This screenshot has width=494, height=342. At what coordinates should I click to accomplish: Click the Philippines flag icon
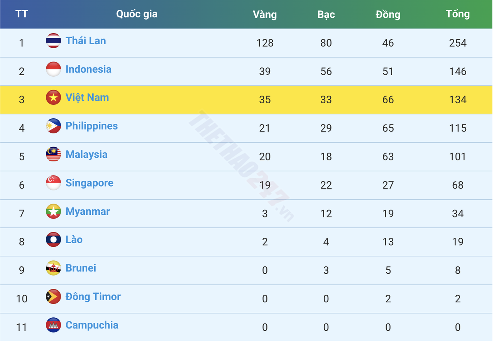click(54, 126)
